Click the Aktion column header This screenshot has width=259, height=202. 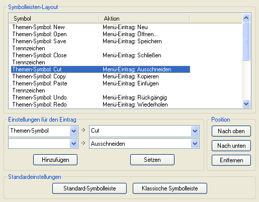click(x=144, y=19)
